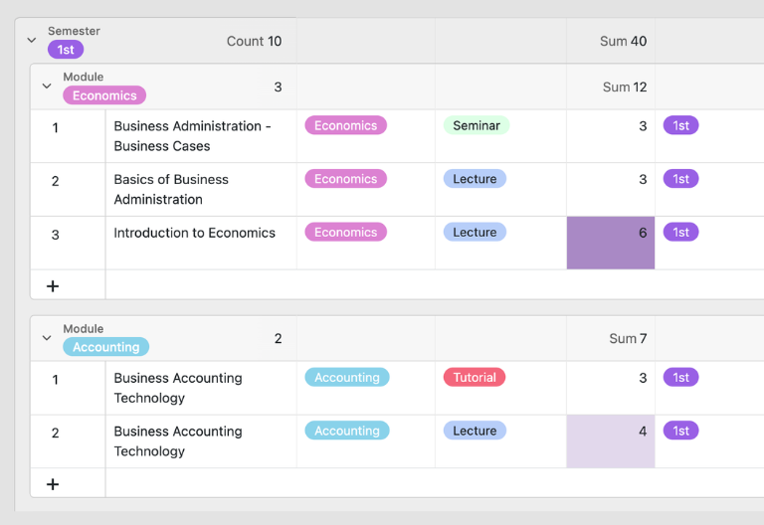Click the Sum 7 Accounting summary
764x525 pixels.
[x=628, y=338]
